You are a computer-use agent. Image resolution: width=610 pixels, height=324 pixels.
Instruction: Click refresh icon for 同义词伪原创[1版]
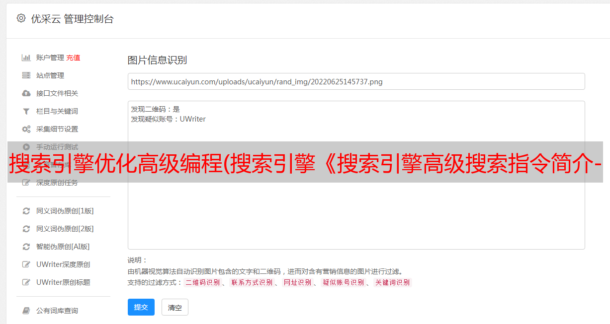click(x=26, y=211)
